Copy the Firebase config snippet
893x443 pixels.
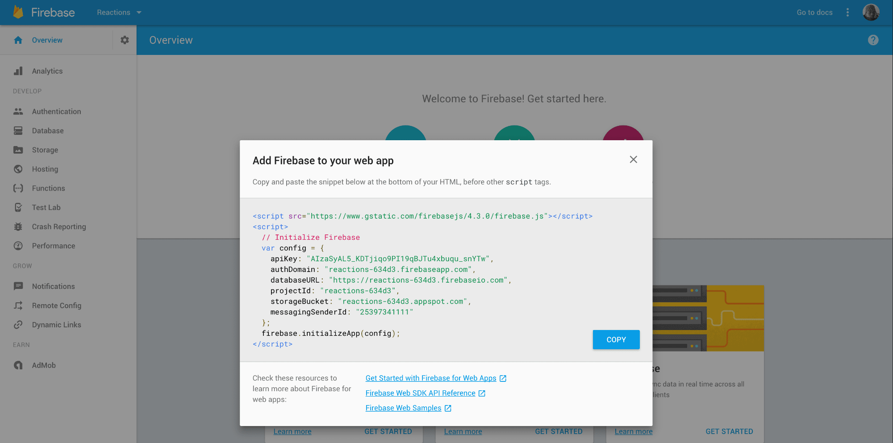[616, 339]
